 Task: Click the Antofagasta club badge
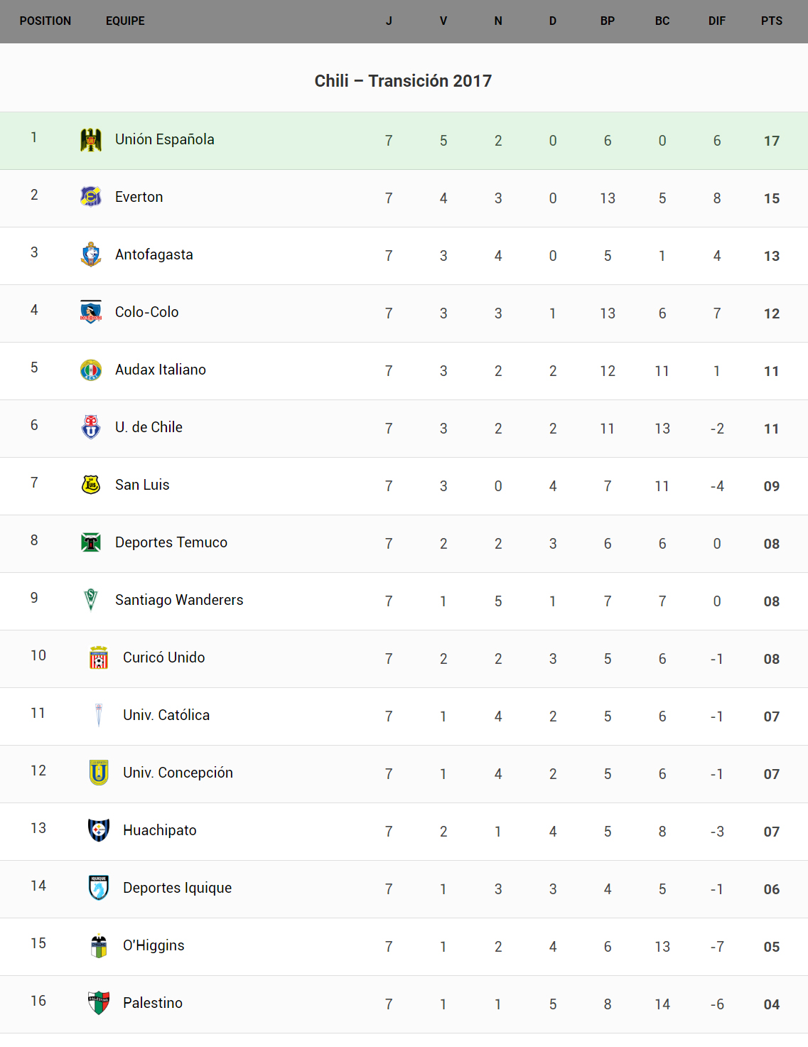click(x=91, y=254)
